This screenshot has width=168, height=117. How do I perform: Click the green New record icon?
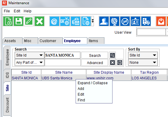coord(8,21)
